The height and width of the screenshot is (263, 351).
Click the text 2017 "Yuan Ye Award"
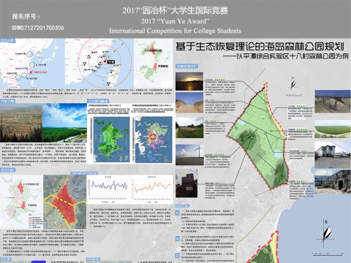[175, 21]
